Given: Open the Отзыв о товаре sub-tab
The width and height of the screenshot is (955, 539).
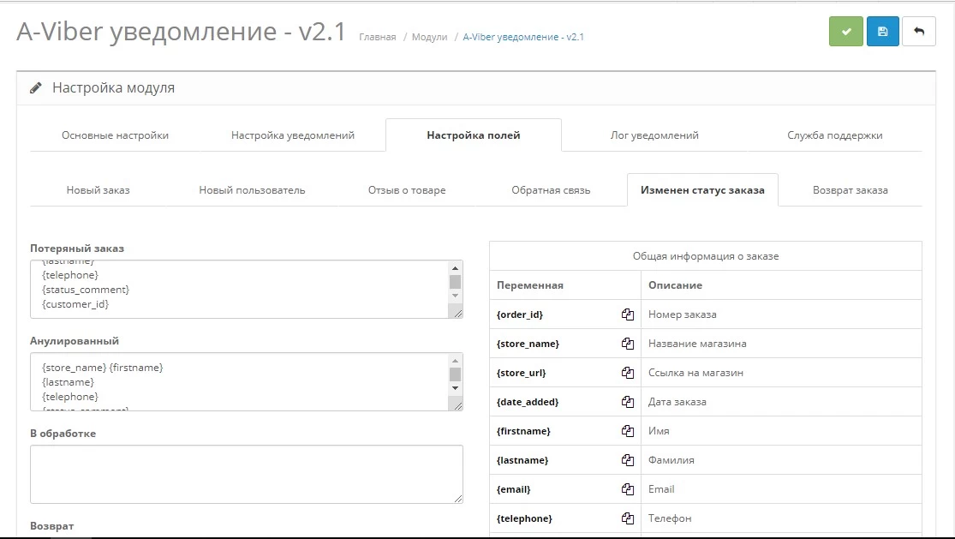Looking at the screenshot, I should [407, 190].
